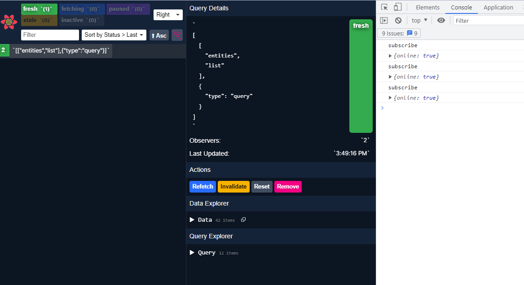The width and height of the screenshot is (524, 285).
Task: Open live expression eye icon
Action: tap(441, 21)
